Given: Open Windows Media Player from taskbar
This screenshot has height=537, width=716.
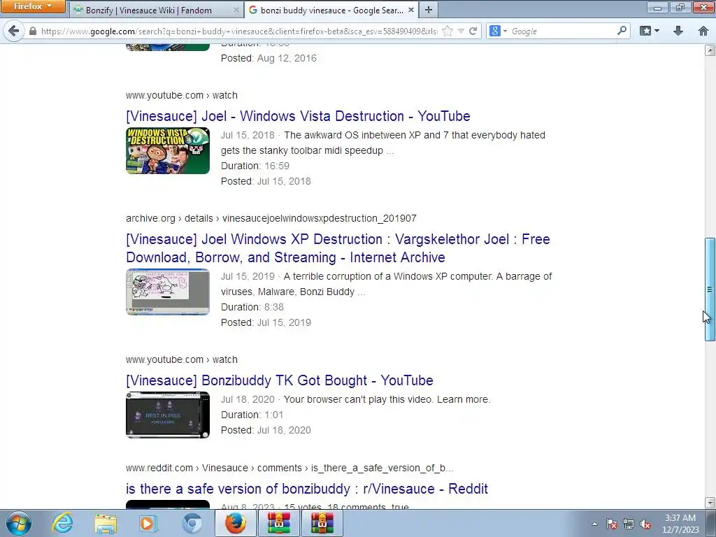Looking at the screenshot, I should click(148, 523).
